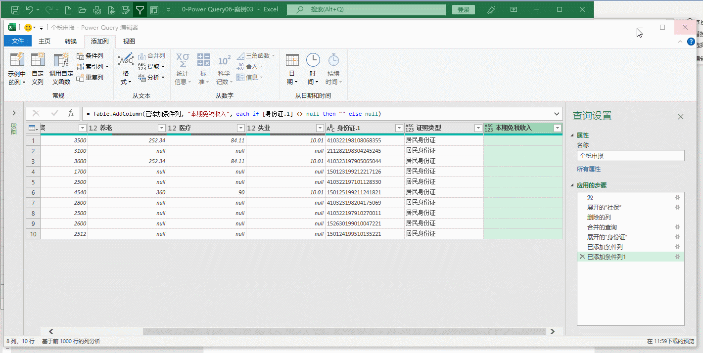
Task: Open Index Column (索引列) dropdown arrow
Action: pyautogui.click(x=107, y=67)
